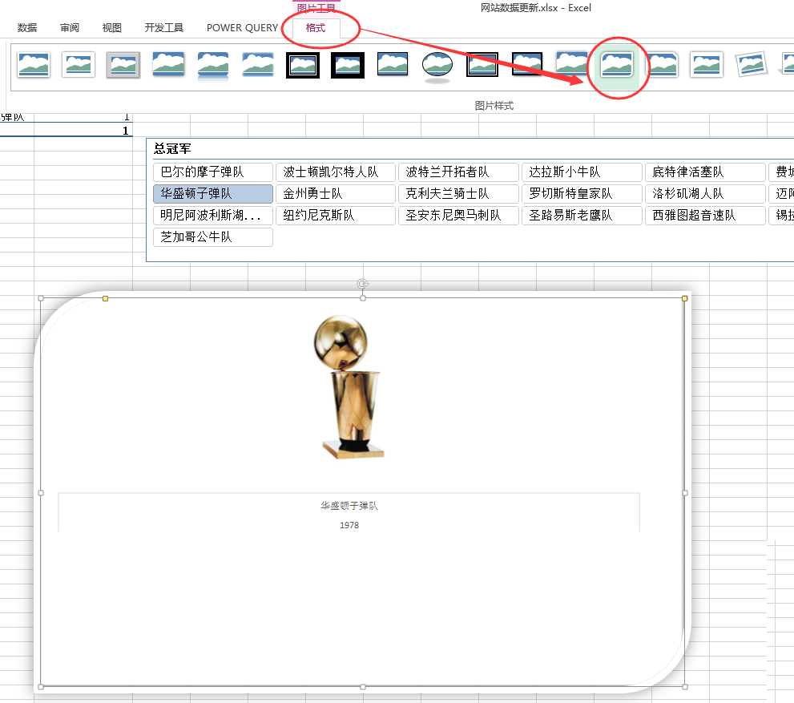Switch to the 视图 ribbon tab
This screenshot has width=794, height=703.
112,28
